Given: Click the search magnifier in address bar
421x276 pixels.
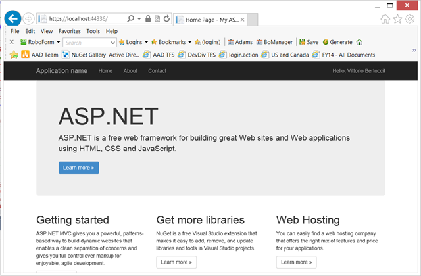Looking at the screenshot, I should (x=130, y=19).
